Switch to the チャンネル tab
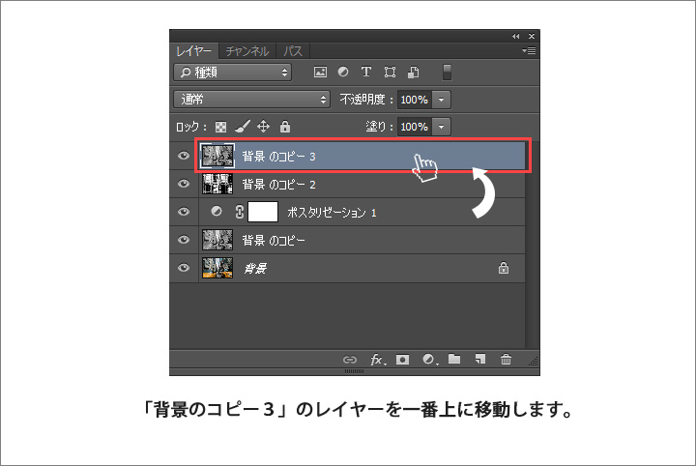This screenshot has height=466, width=696. (247, 51)
